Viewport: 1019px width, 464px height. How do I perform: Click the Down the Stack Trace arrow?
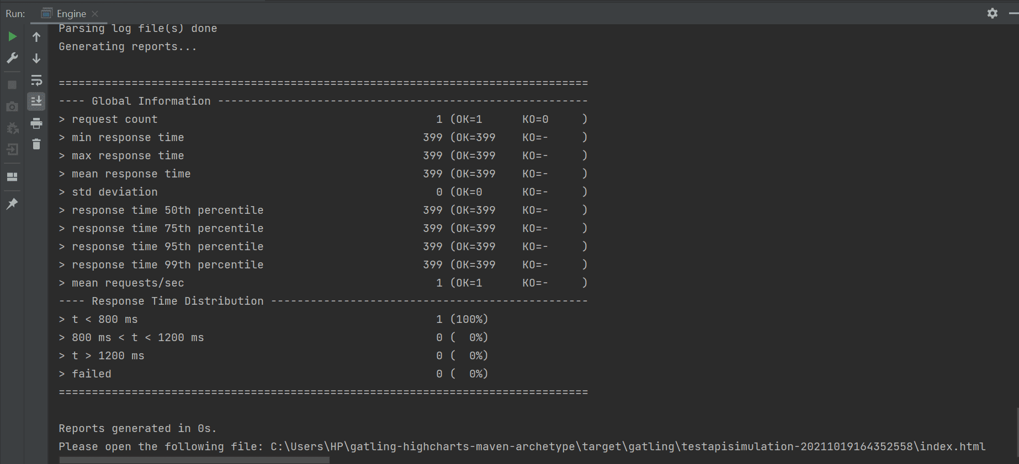(x=36, y=58)
